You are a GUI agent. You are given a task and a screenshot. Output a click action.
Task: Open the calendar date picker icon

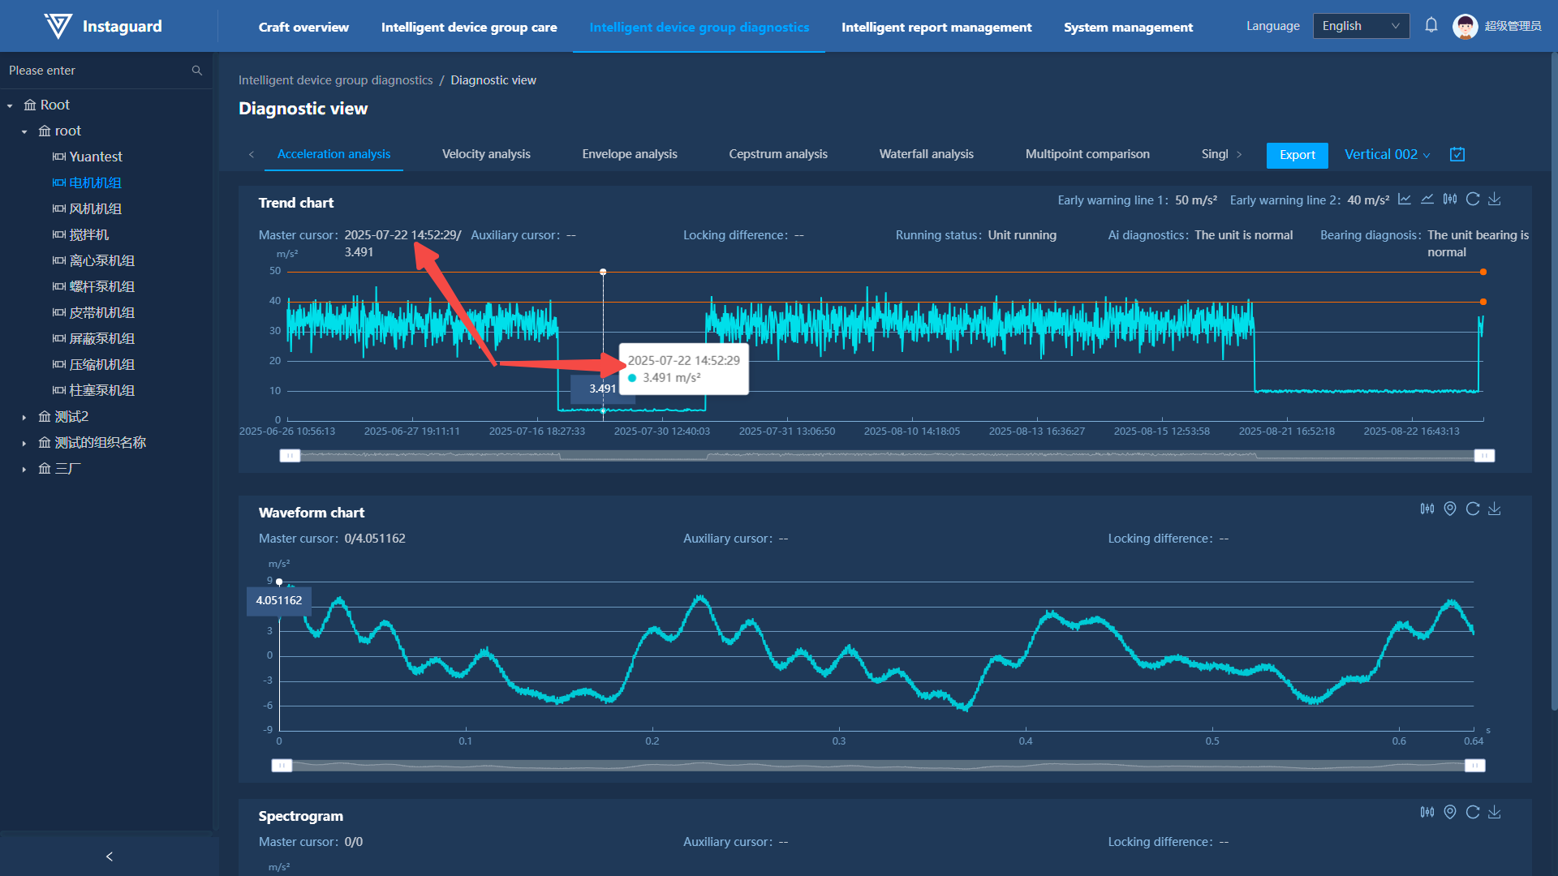click(x=1457, y=154)
